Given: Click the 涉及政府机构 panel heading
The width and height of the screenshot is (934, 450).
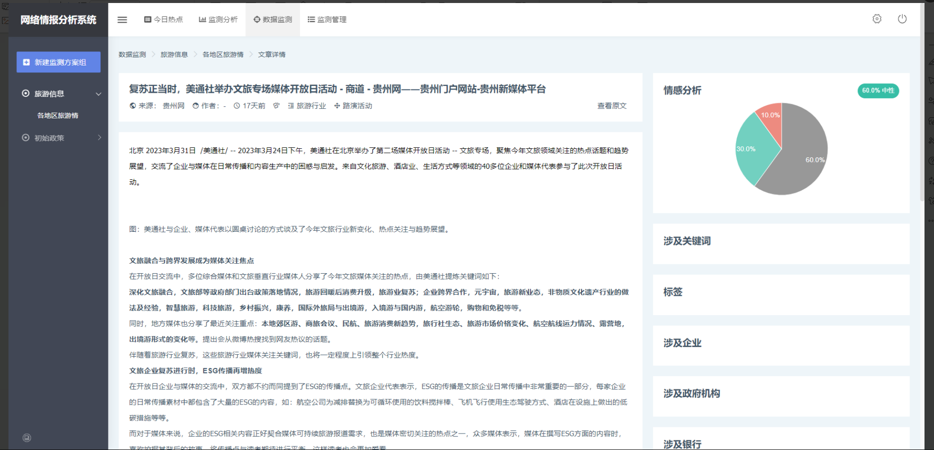Looking at the screenshot, I should click(x=692, y=394).
